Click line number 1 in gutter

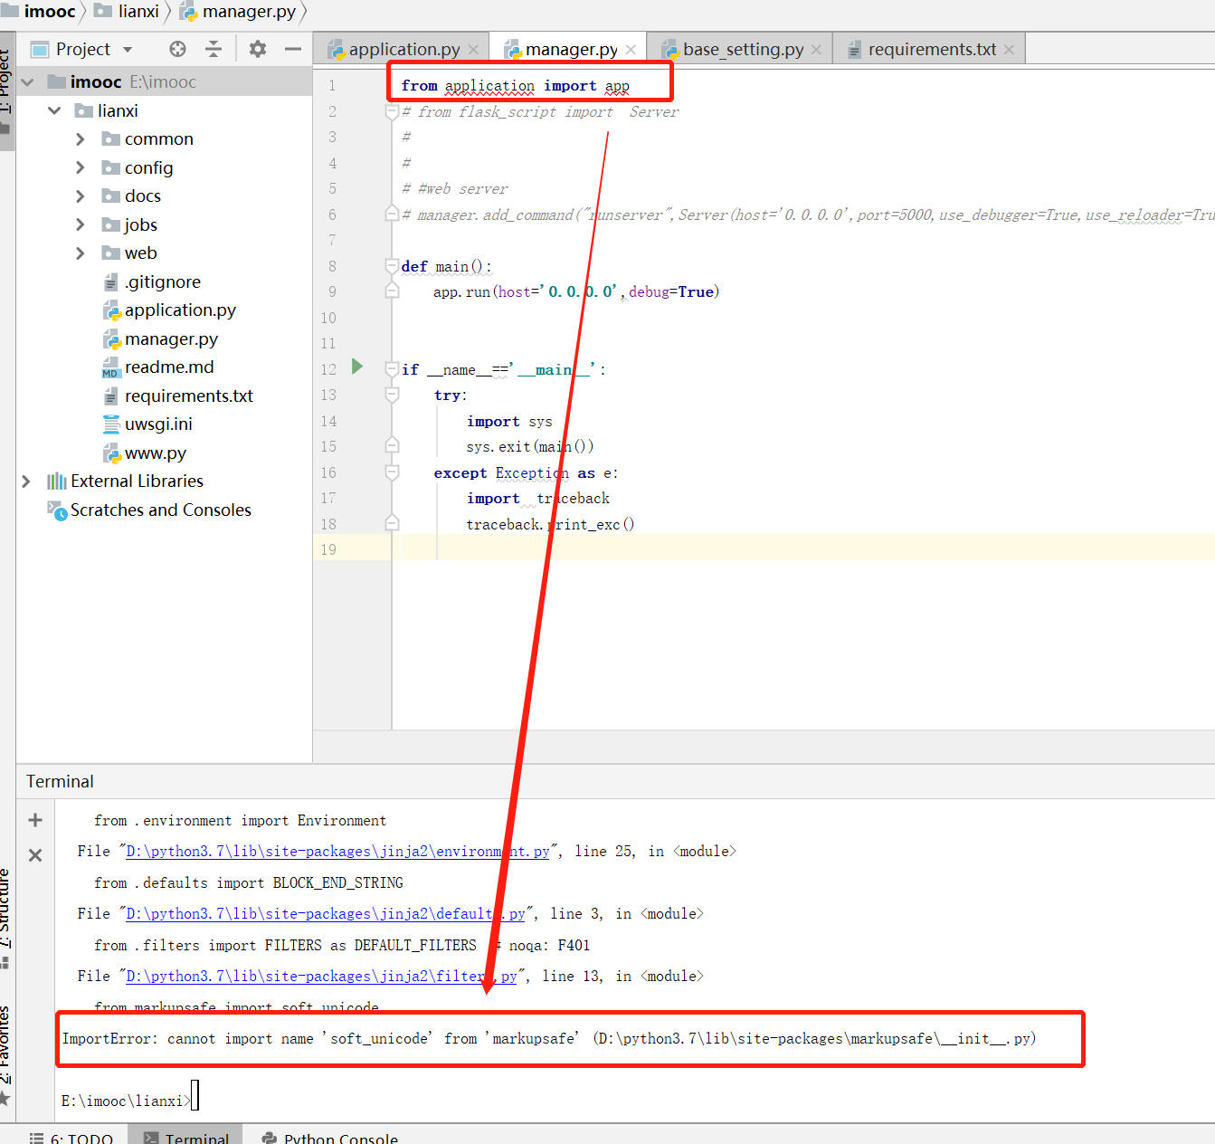pos(332,86)
